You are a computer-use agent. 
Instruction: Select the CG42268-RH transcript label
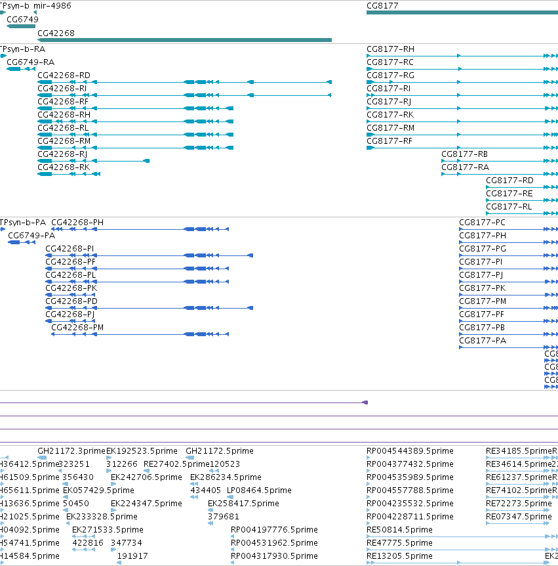click(x=64, y=115)
